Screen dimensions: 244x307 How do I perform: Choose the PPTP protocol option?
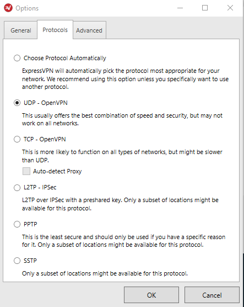click(17, 224)
